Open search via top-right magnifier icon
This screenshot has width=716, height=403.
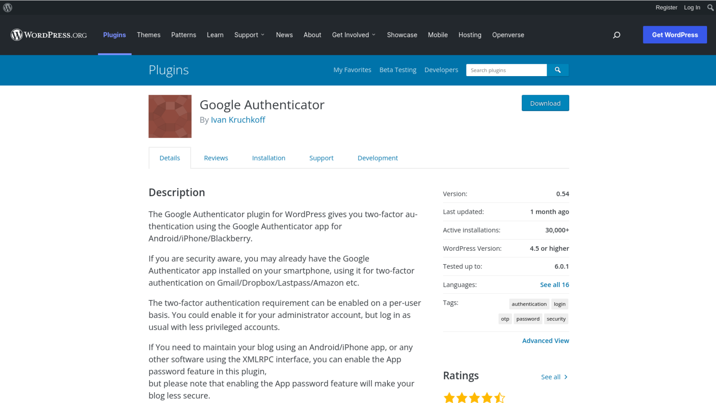710,7
